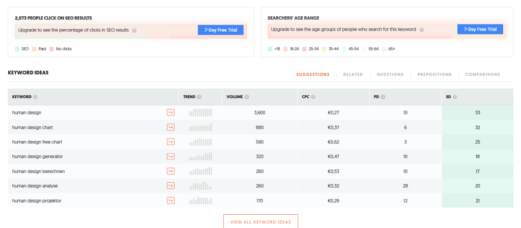Click arrow icon for 'human design generator'
The width and height of the screenshot is (521, 228).
point(170,157)
